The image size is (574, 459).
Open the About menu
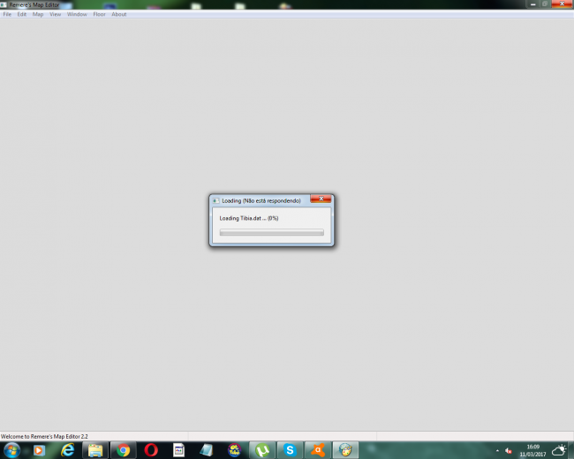(119, 14)
